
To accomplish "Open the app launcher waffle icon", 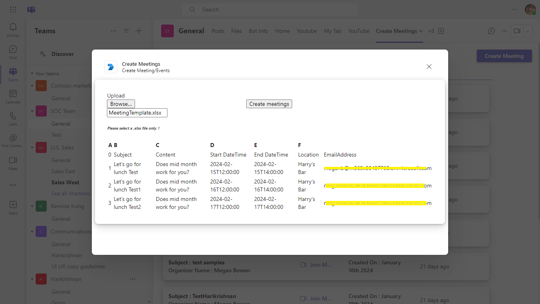I will pyautogui.click(x=13, y=10).
